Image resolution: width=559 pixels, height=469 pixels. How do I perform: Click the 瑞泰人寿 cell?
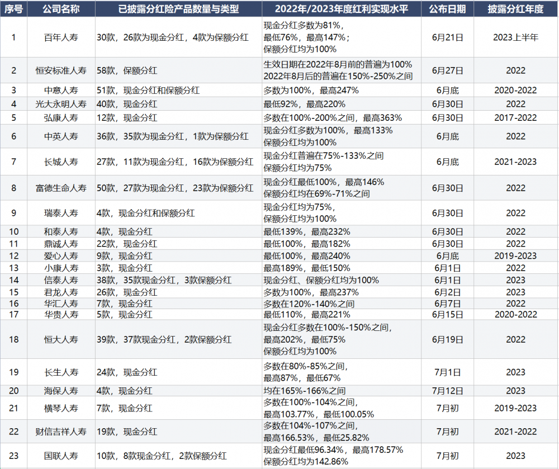click(x=61, y=213)
